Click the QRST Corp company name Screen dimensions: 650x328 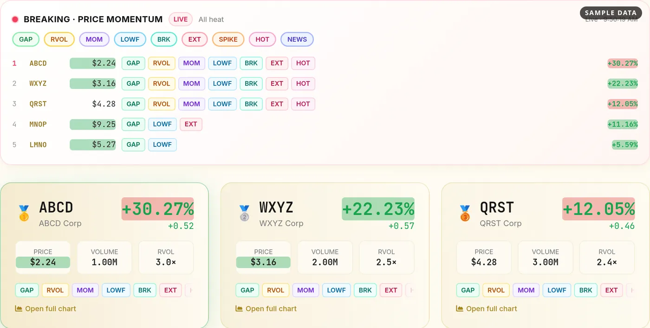[501, 223]
